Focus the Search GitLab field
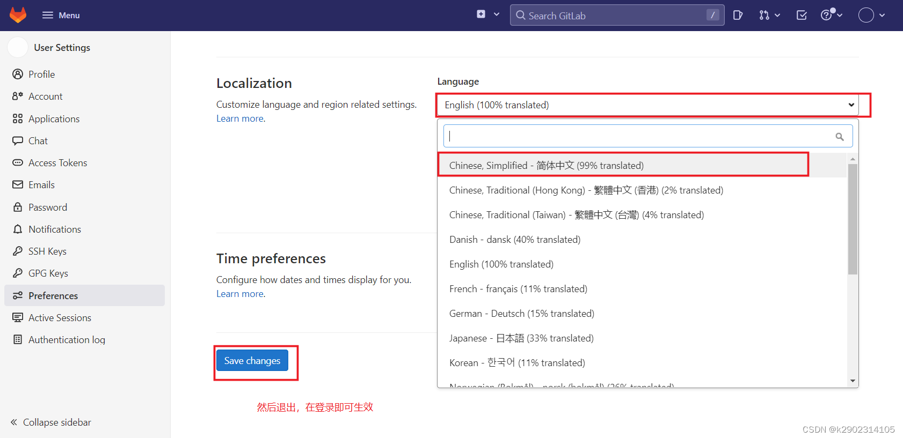 pos(617,15)
